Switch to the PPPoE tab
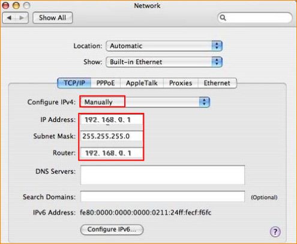This screenshot has width=297, height=244. click(106, 83)
